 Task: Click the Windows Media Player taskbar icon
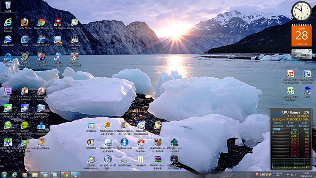tap(24, 175)
